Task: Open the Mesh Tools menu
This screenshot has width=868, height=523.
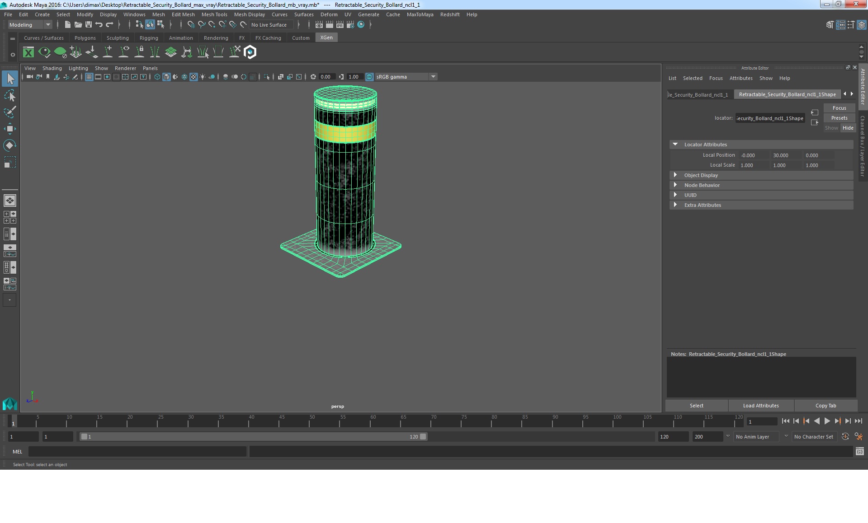Action: click(214, 14)
